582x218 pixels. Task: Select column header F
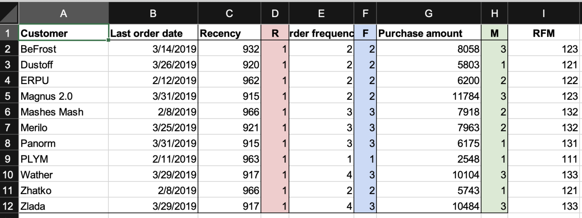point(365,13)
